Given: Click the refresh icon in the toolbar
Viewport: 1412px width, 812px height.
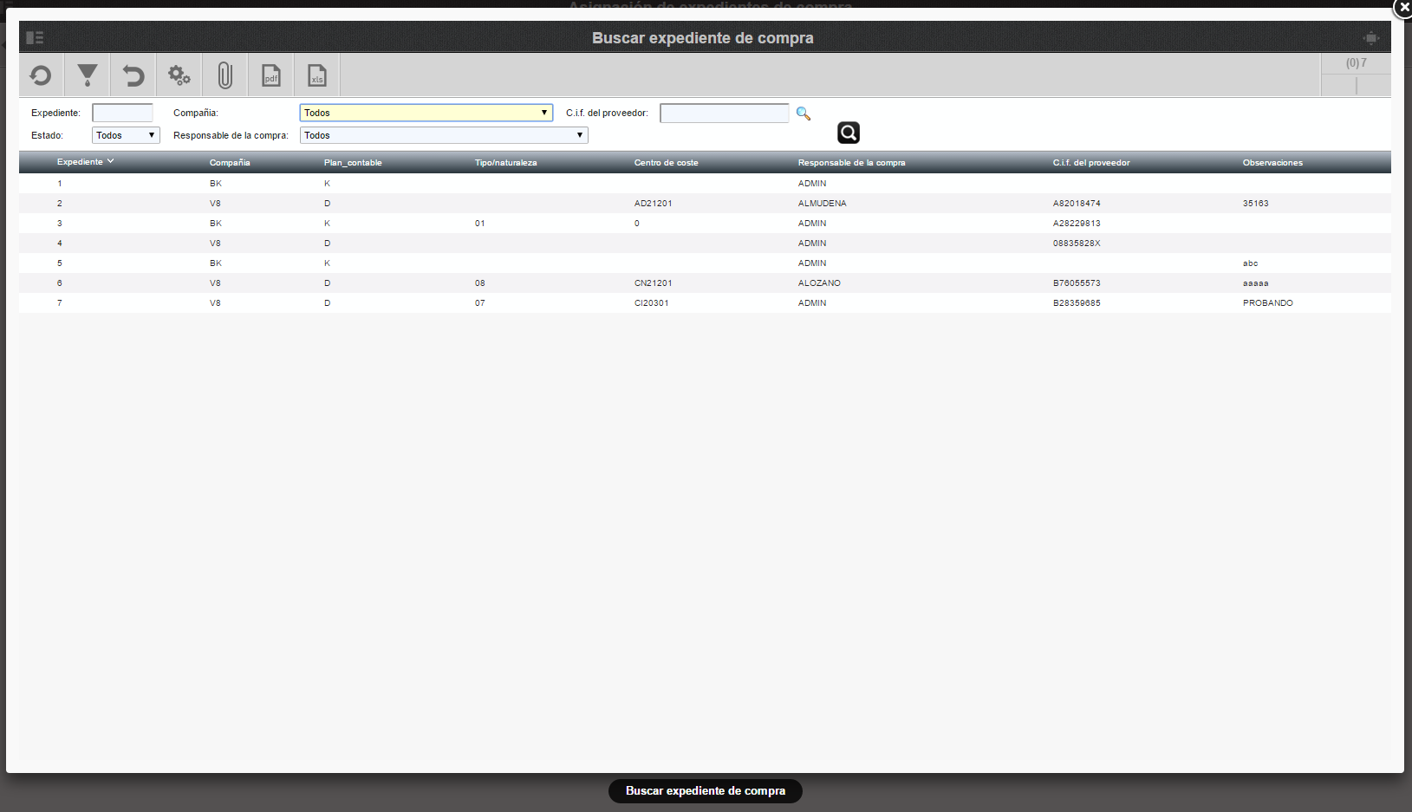Looking at the screenshot, I should point(41,76).
